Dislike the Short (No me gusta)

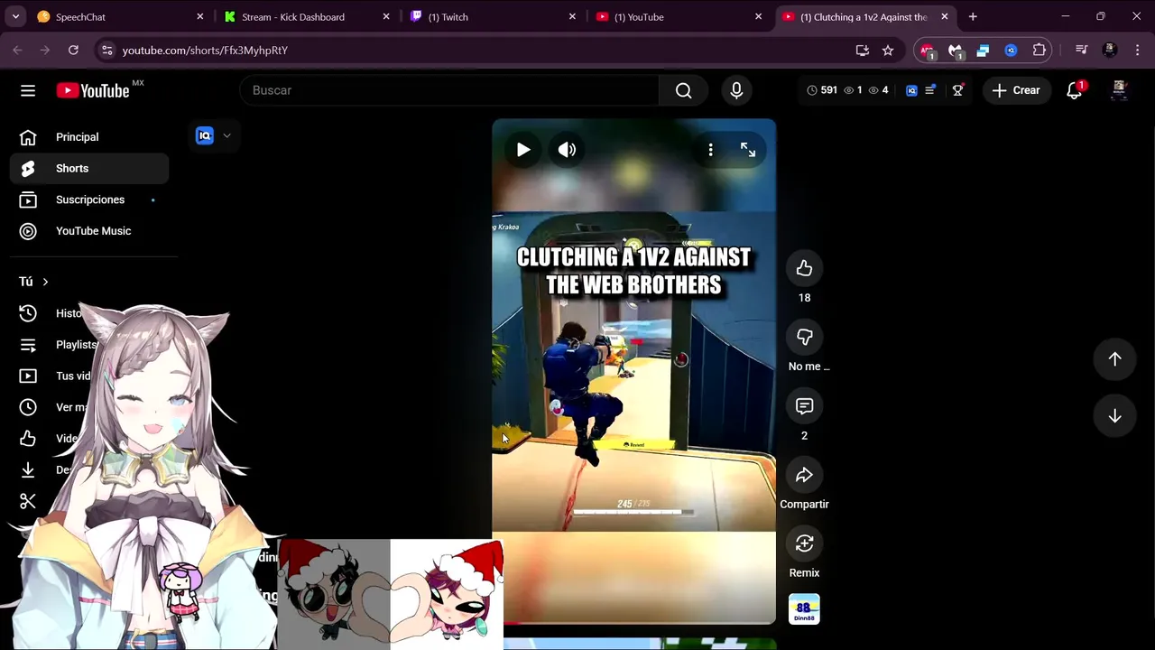coord(804,337)
